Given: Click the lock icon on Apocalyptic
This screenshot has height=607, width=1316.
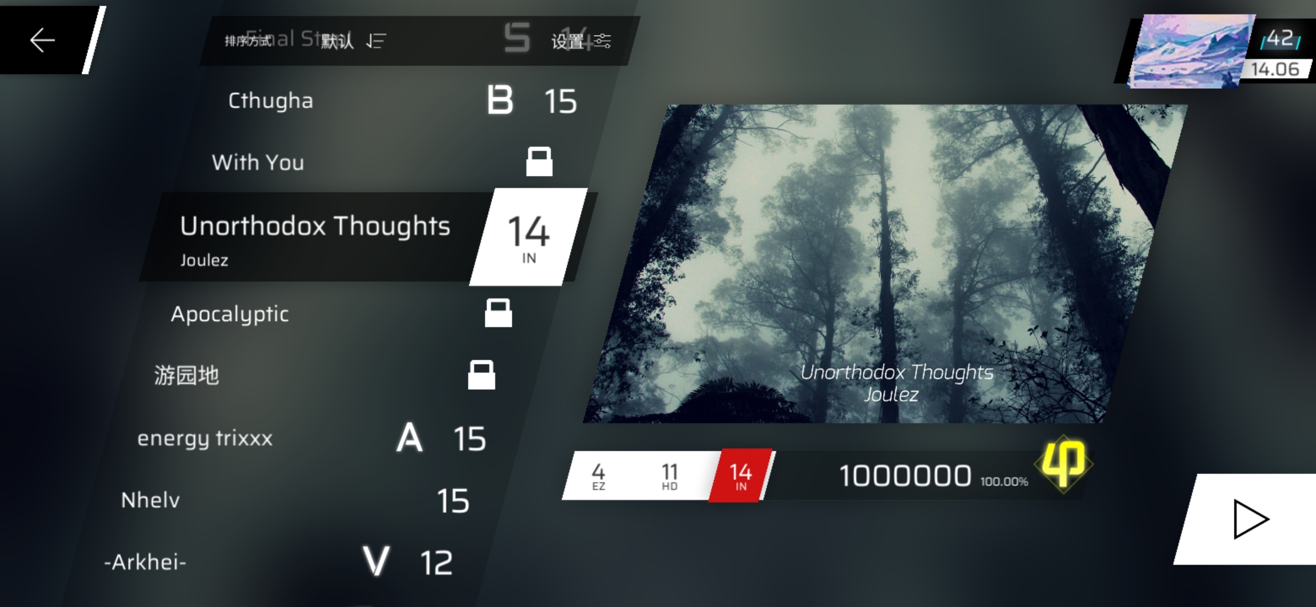Looking at the screenshot, I should pos(497,314).
